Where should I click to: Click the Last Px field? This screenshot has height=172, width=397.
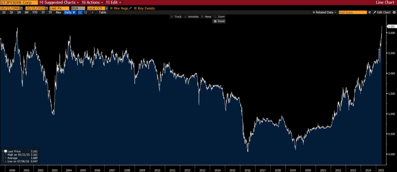point(60,8)
